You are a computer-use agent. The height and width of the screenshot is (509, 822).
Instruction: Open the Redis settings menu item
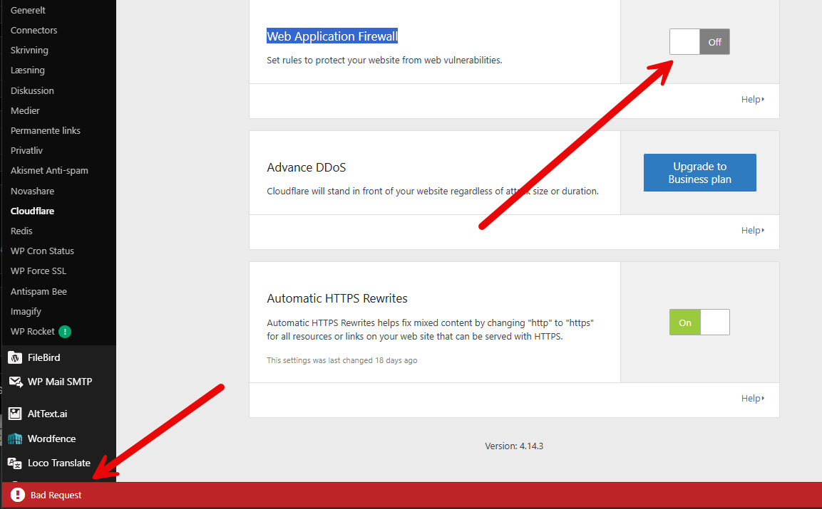(x=21, y=231)
